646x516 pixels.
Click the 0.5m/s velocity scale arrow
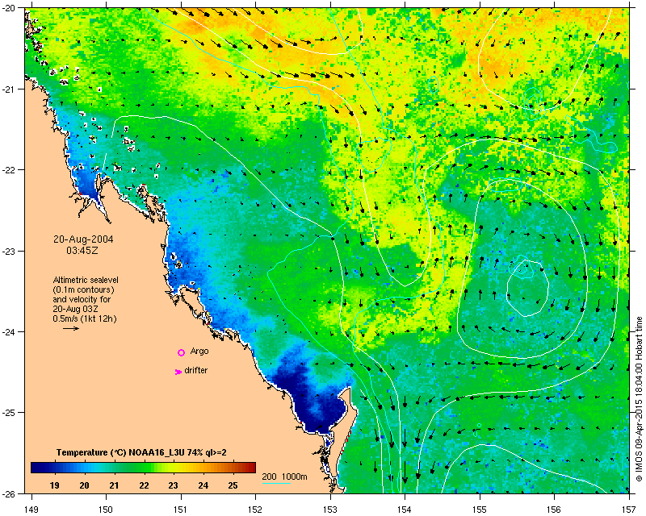(x=71, y=328)
